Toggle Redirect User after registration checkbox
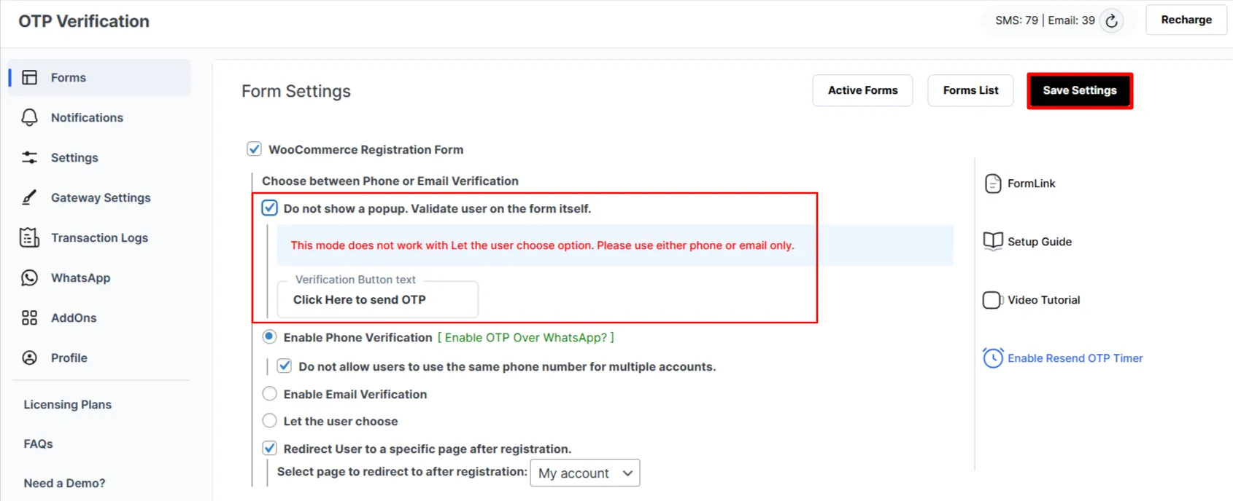The height and width of the screenshot is (501, 1233). pos(269,448)
